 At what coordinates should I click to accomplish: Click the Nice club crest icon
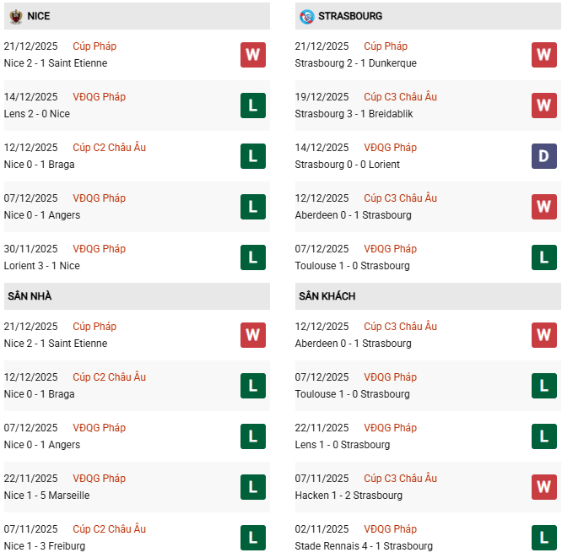tap(16, 16)
